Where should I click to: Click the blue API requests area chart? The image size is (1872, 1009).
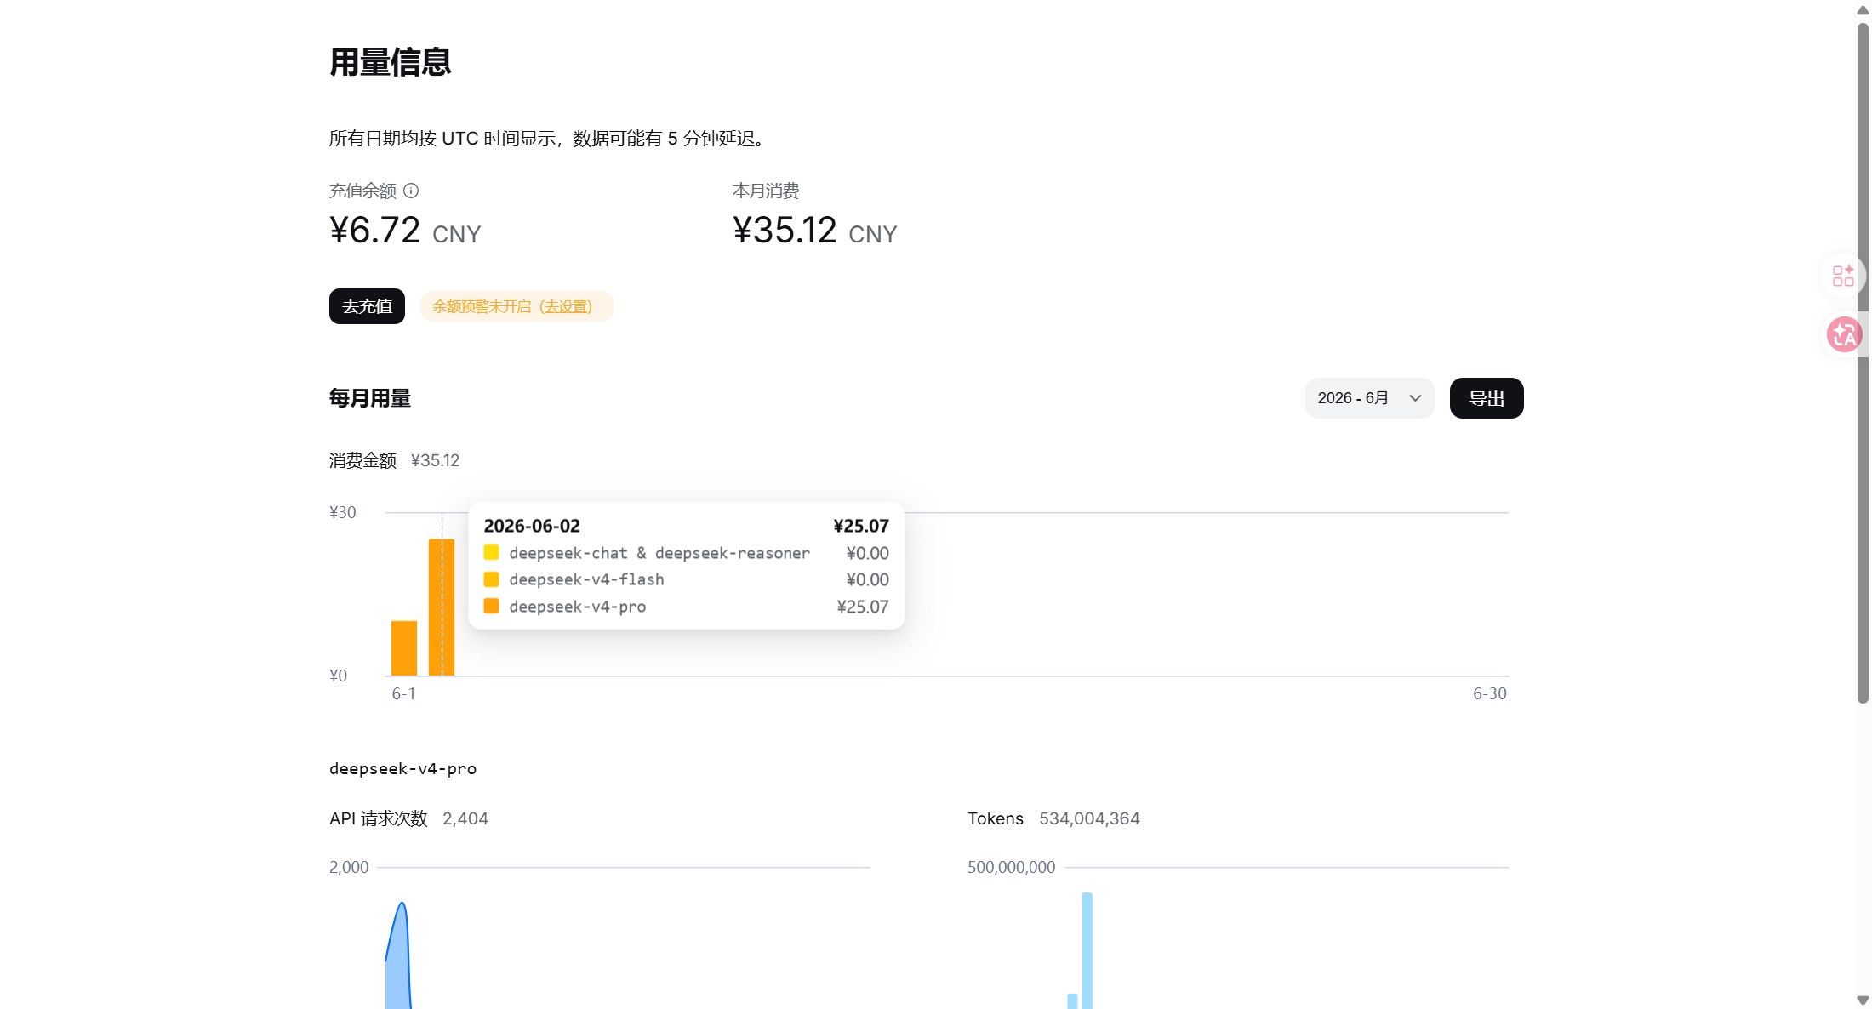click(x=398, y=961)
